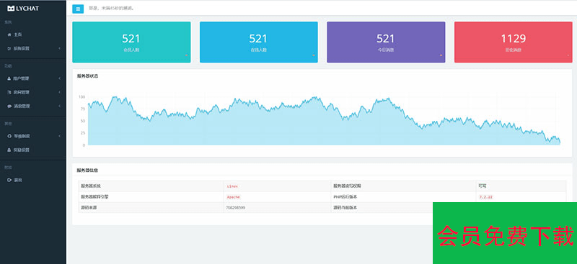
Task: Click the 可写 permission value
Action: [x=482, y=186]
